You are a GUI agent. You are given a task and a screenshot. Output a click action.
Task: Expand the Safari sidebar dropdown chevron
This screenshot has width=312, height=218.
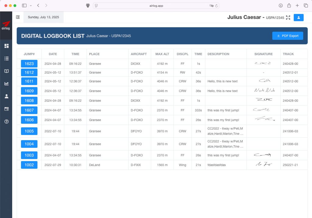[31, 5]
